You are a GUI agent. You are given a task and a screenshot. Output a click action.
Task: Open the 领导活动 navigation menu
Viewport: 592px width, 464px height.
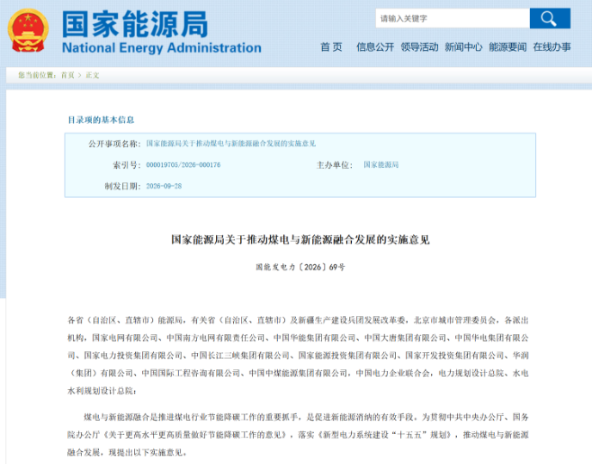(x=419, y=46)
